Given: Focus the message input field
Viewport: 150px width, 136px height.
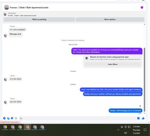Looking at the screenshot, I should (x=78, y=118).
